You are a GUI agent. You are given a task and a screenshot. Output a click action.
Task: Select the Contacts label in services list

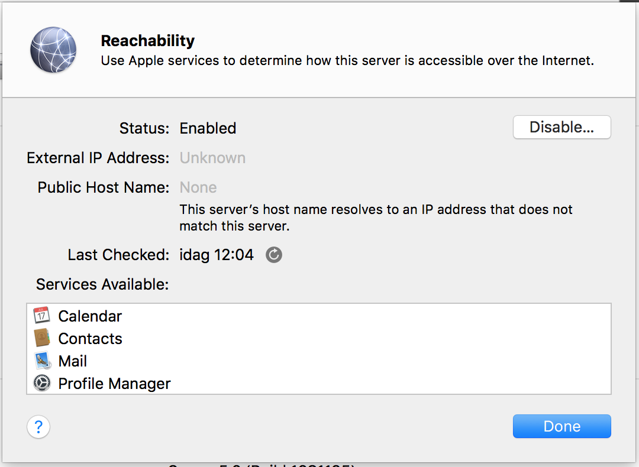[90, 339]
